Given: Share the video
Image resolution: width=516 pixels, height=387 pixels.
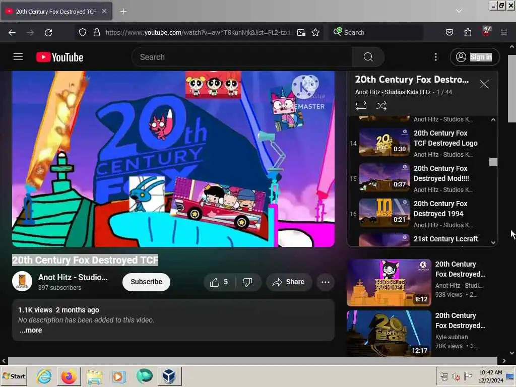Looking at the screenshot, I should [x=289, y=282].
